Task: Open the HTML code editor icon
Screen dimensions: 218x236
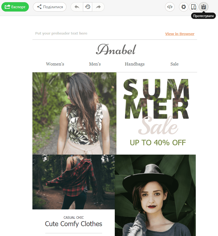Action: point(170,7)
